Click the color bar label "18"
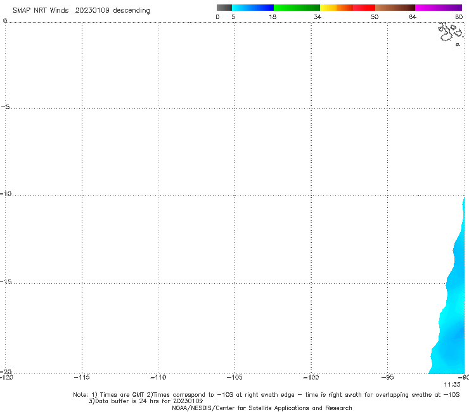 point(273,16)
